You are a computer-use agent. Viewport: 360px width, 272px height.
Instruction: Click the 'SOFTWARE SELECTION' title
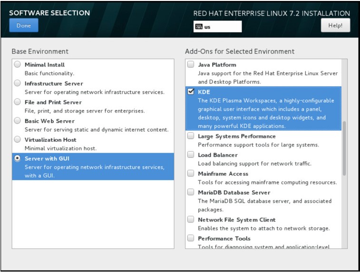click(49, 13)
